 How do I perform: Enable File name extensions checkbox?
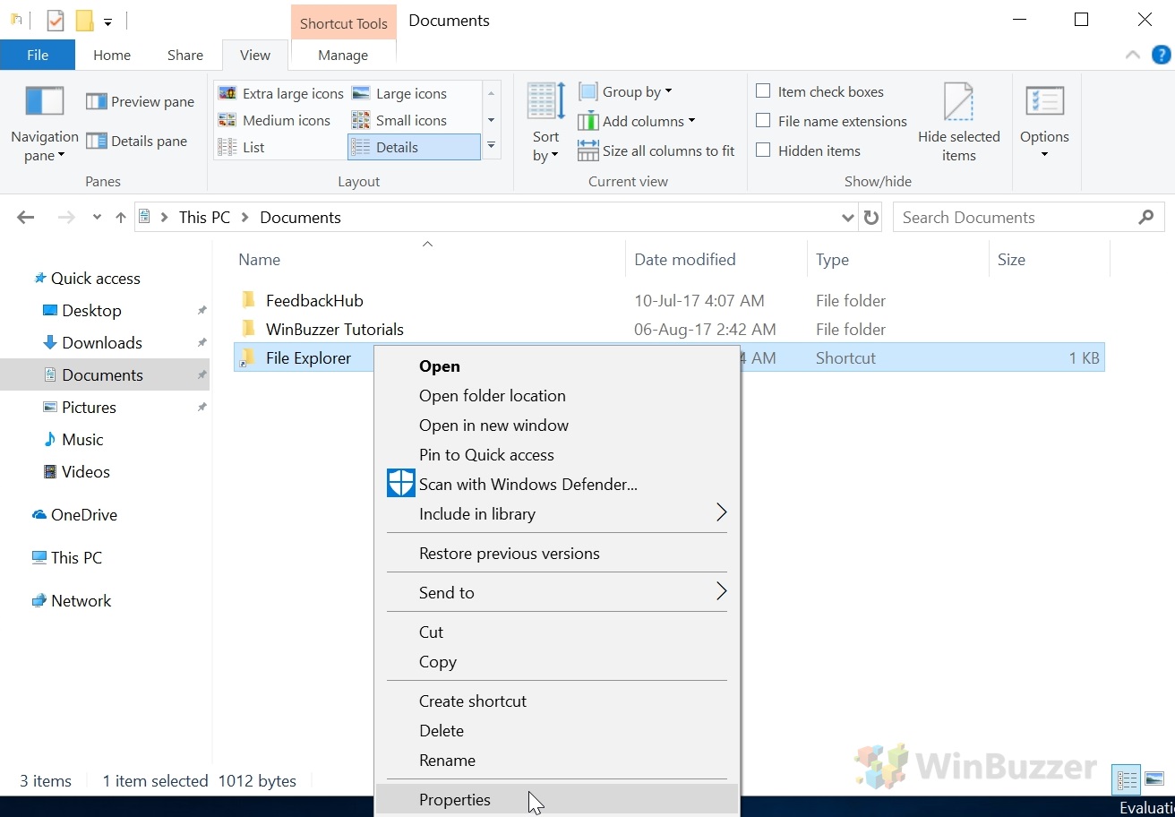[x=764, y=121]
